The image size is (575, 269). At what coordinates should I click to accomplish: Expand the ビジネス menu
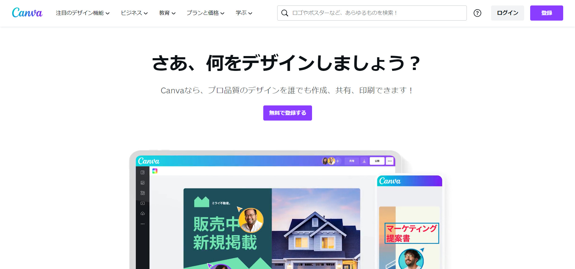point(134,13)
